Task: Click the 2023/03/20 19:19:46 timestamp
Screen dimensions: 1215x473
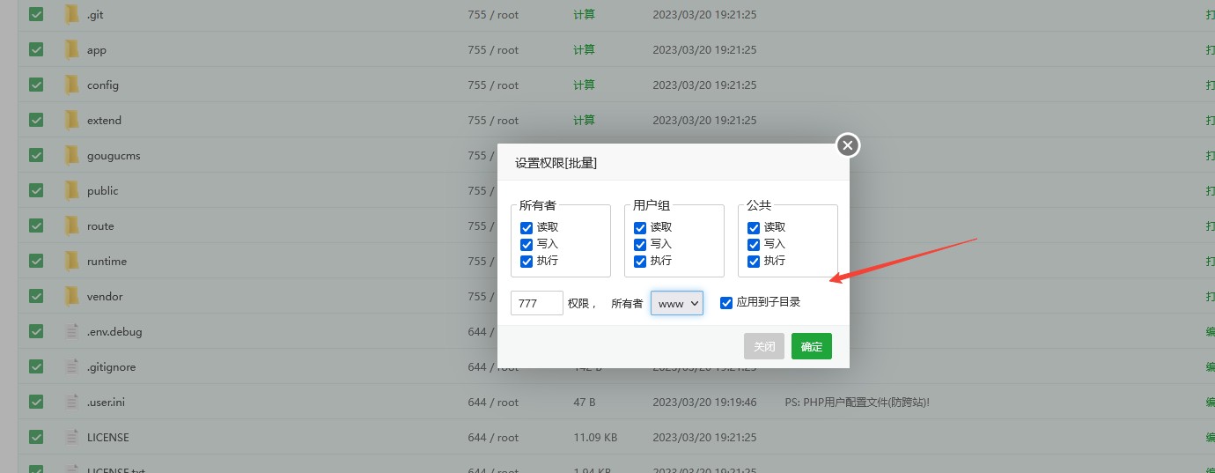Action: coord(704,403)
